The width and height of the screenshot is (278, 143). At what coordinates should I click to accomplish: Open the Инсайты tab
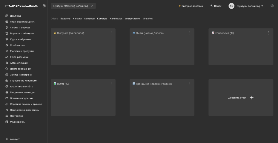148,19
